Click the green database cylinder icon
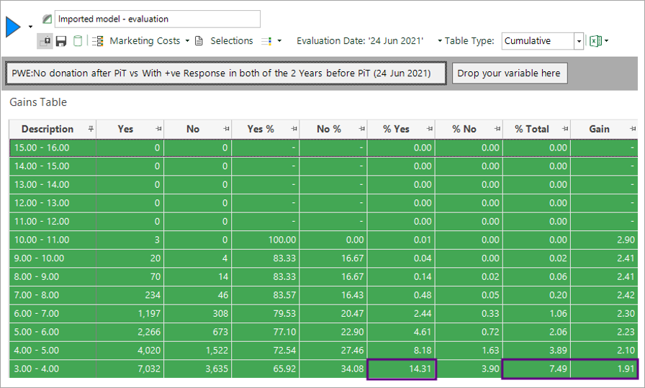This screenshot has height=388, width=645. point(78,41)
